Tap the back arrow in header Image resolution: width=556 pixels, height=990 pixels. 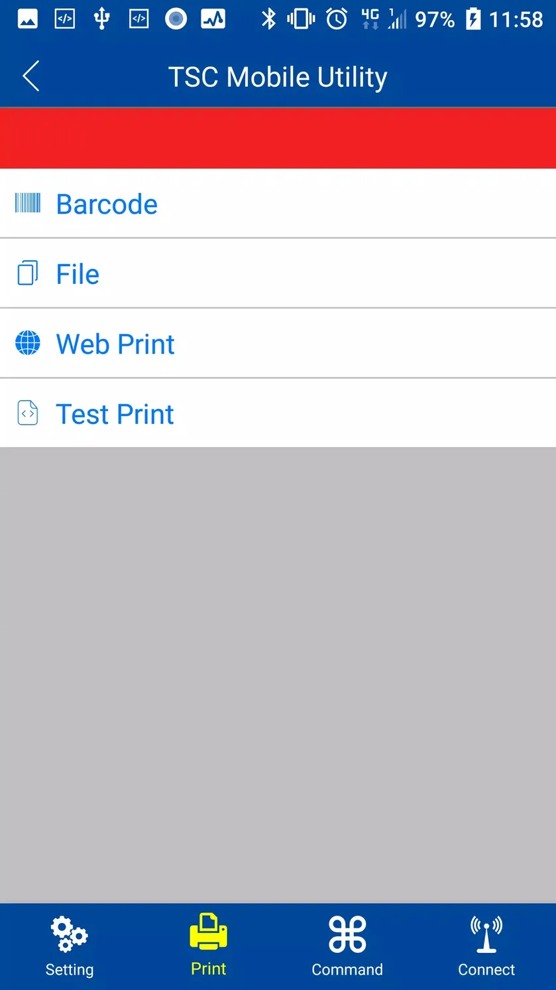(x=31, y=76)
